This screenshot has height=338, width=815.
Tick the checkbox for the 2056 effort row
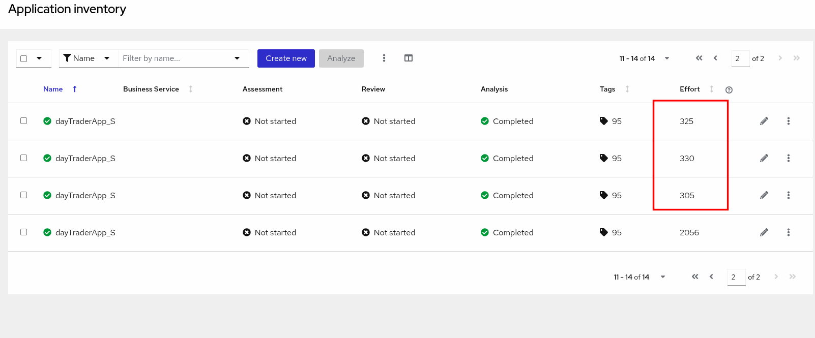[x=23, y=232]
